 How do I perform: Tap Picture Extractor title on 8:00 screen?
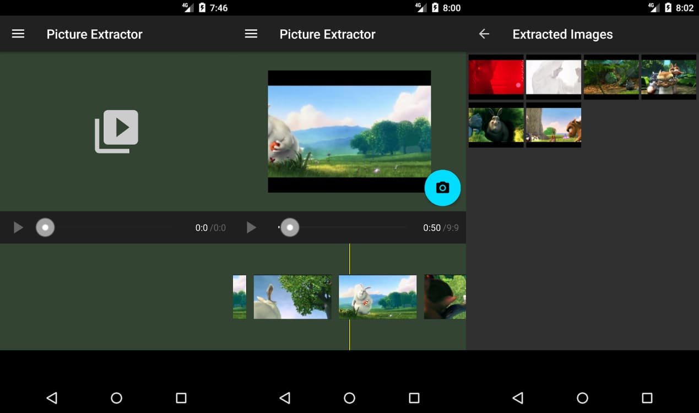pyautogui.click(x=327, y=34)
